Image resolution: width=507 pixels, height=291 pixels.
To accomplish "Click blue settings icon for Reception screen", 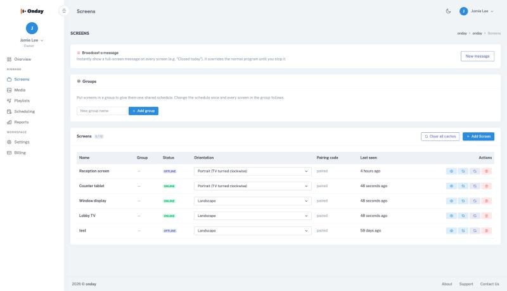I will pos(451,171).
